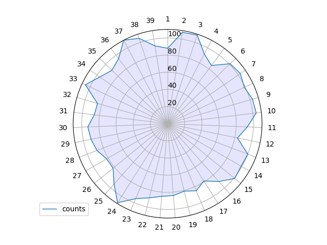
Task: Click angular axis label 18
Action: [x=208, y=219]
